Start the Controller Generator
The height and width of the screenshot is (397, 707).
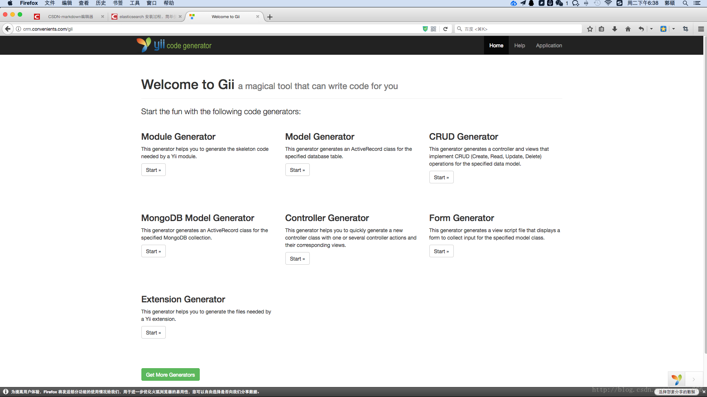pos(297,259)
